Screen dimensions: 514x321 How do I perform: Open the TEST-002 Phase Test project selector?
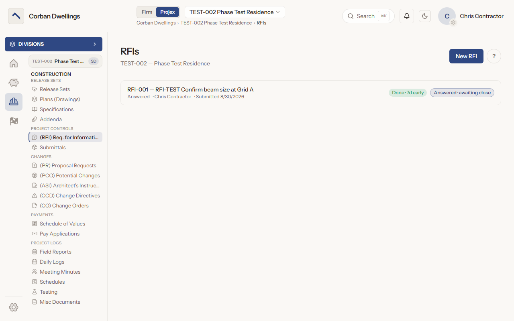point(65,61)
